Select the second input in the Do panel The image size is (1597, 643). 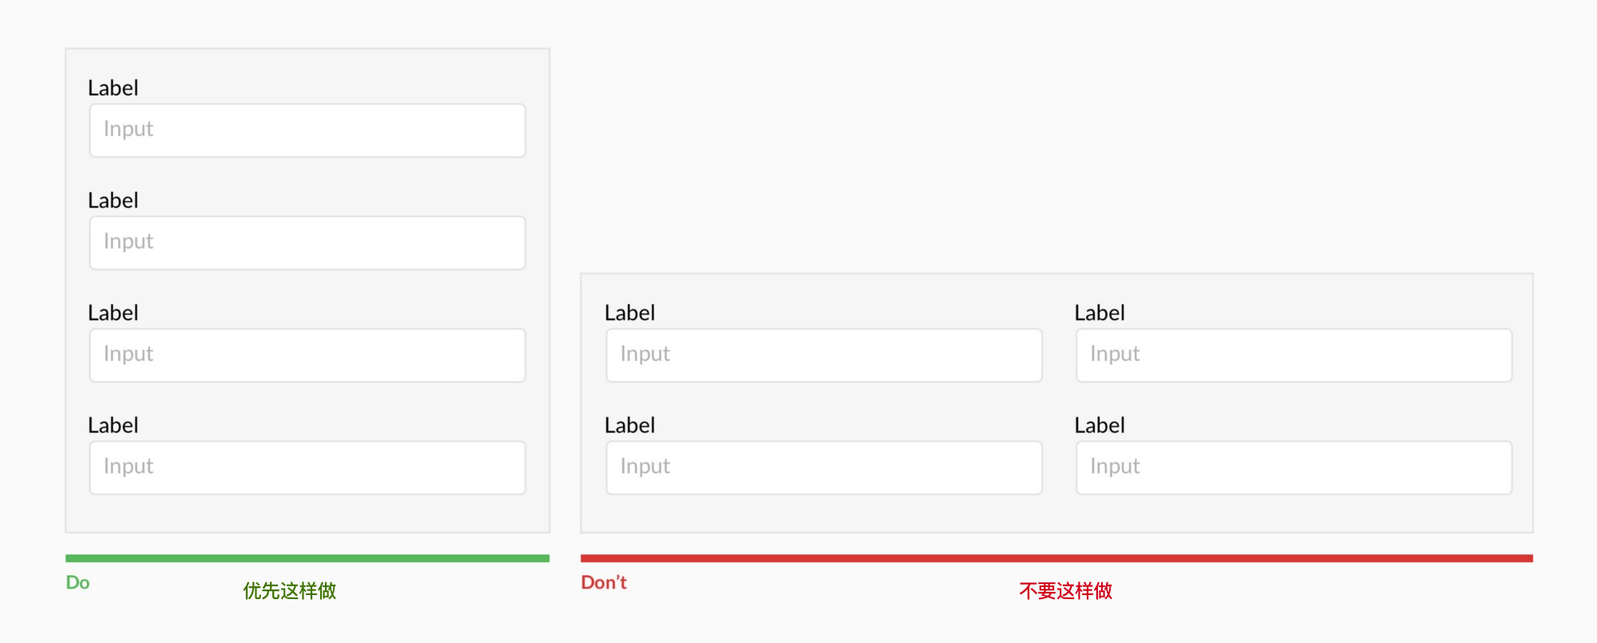tap(307, 243)
